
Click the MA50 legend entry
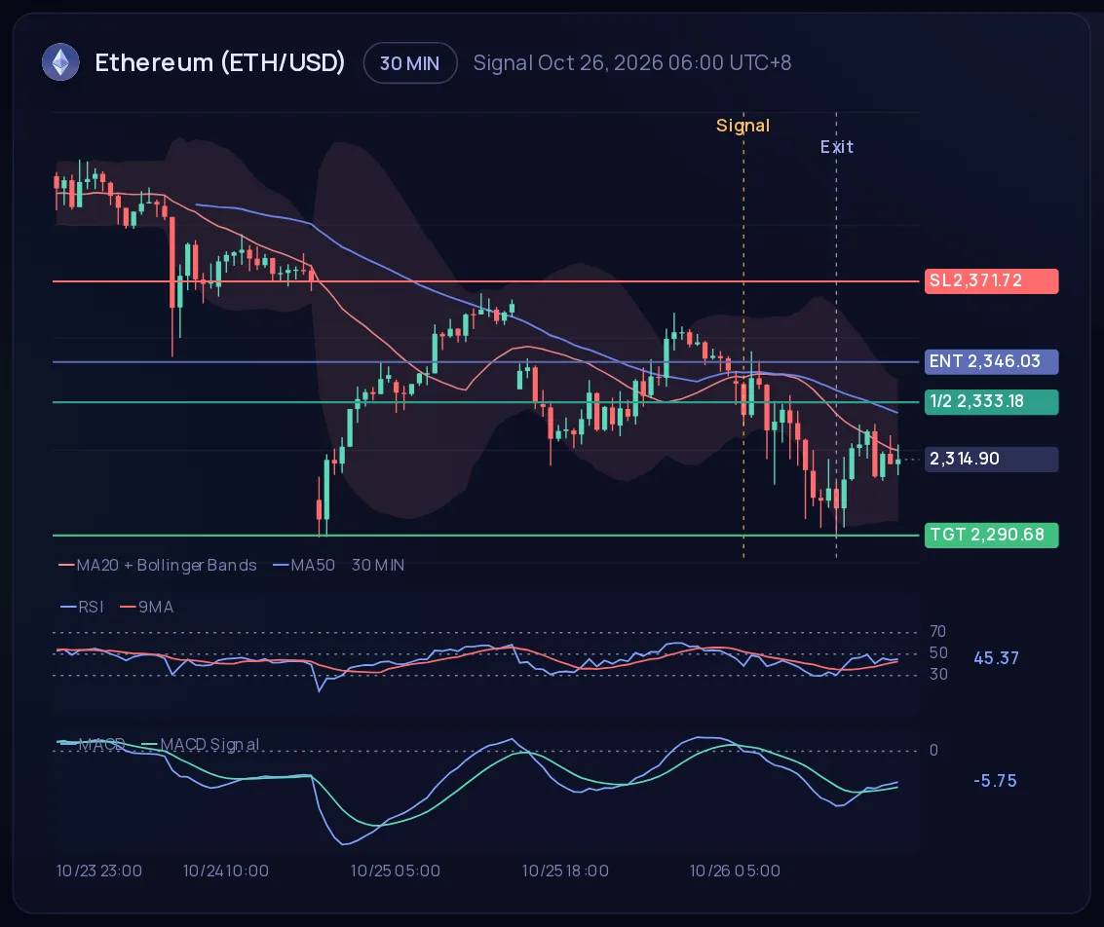tap(304, 565)
